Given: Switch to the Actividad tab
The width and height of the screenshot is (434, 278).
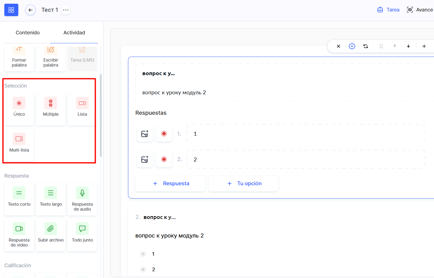Looking at the screenshot, I should click(x=74, y=32).
